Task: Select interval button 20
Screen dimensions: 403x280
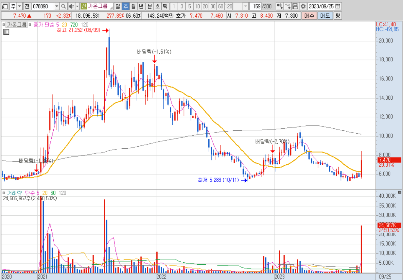Action: [205, 6]
